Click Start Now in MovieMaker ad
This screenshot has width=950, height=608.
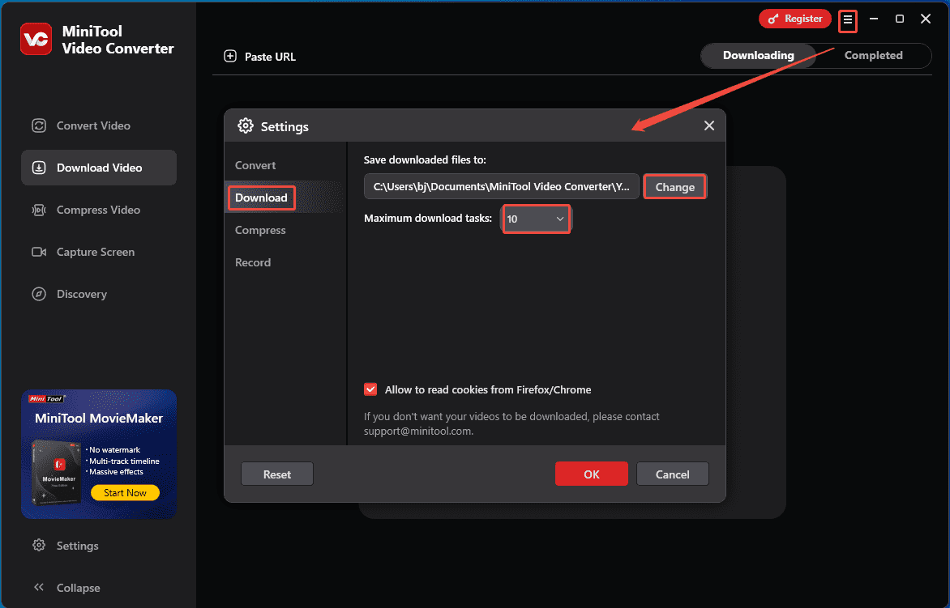coord(125,492)
